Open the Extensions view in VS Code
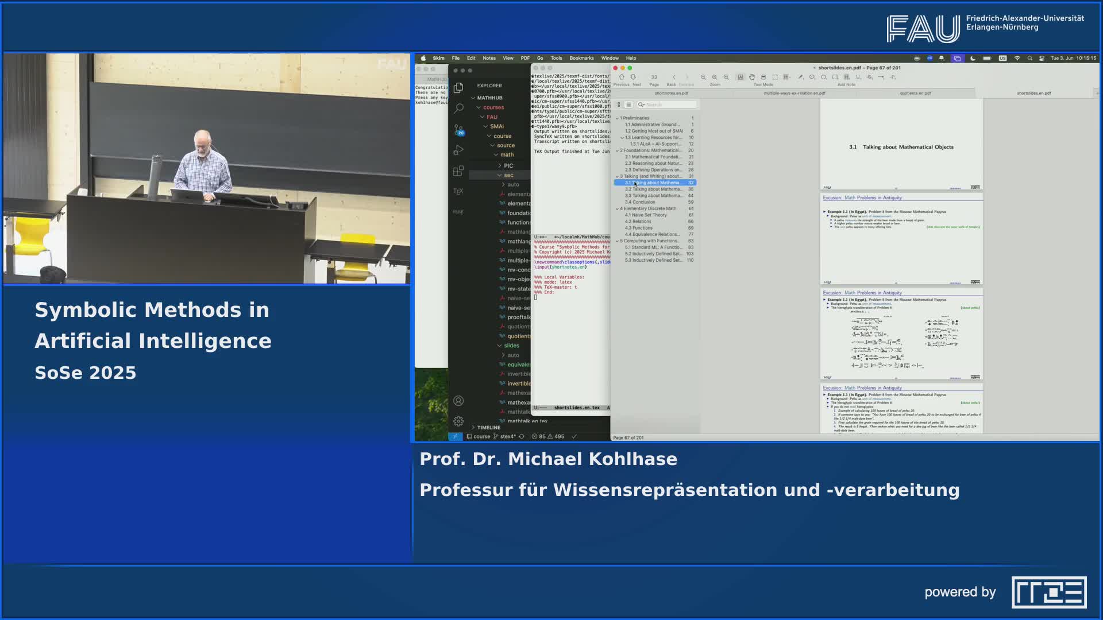 click(x=458, y=170)
